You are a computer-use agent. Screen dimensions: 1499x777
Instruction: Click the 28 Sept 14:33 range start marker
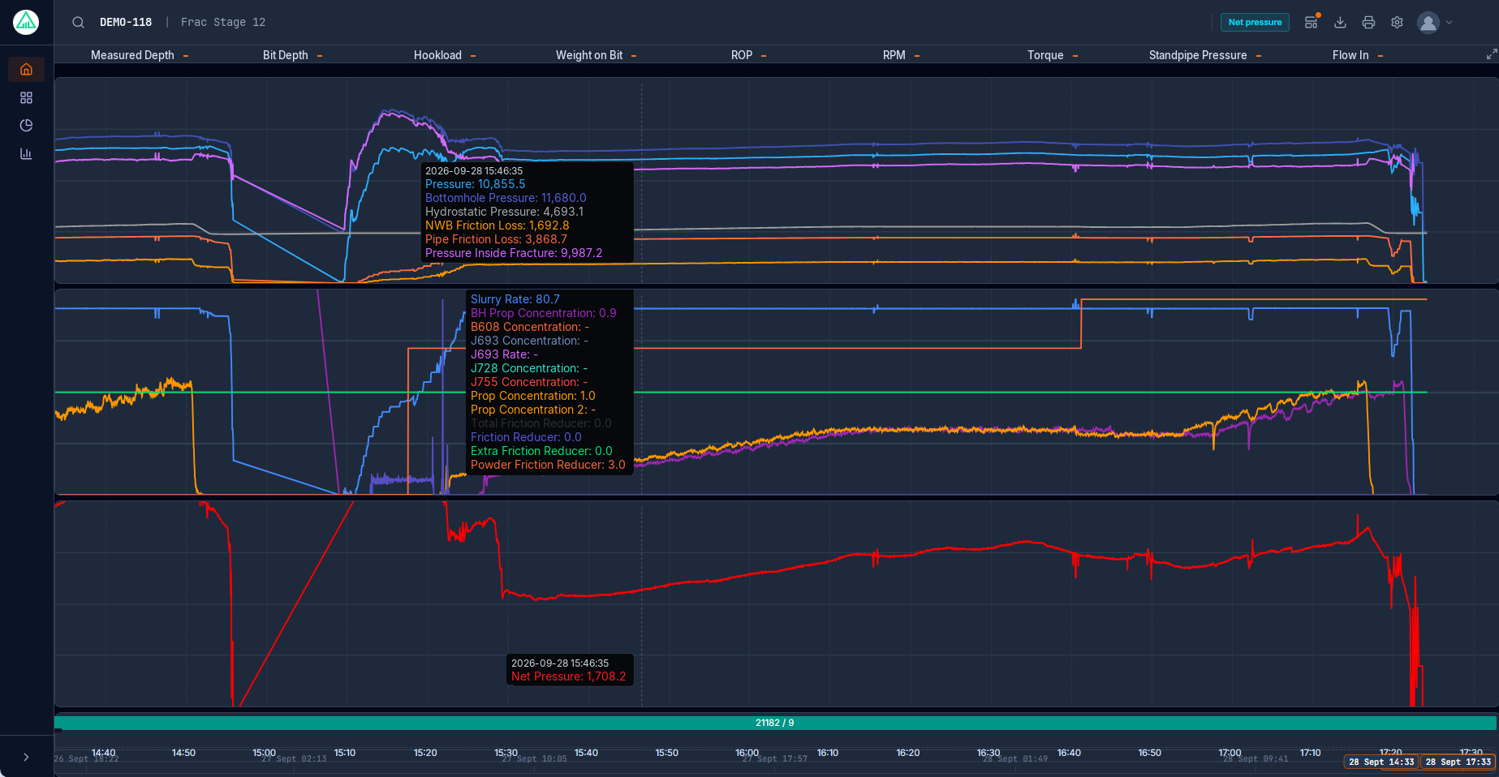click(x=1381, y=762)
